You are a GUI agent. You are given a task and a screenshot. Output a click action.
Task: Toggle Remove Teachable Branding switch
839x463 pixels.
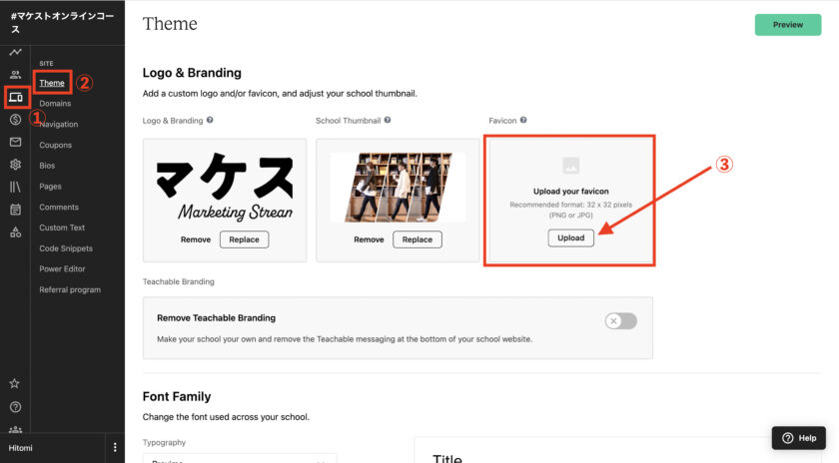[x=620, y=320]
